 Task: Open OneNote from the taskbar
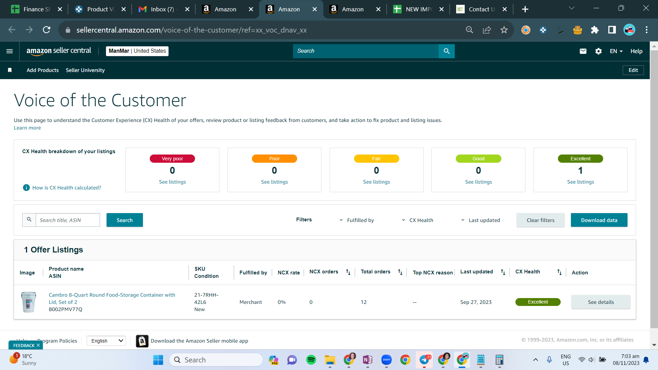tap(368, 360)
